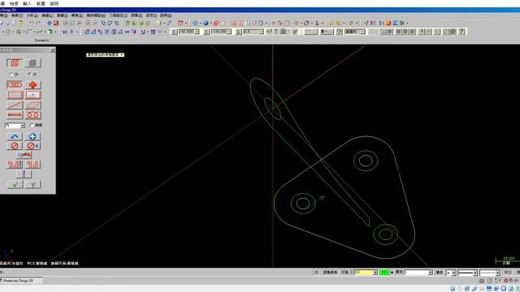Confirm the chaining dialog with the green checkmark
The width and height of the screenshot is (520, 292).
(x=15, y=184)
